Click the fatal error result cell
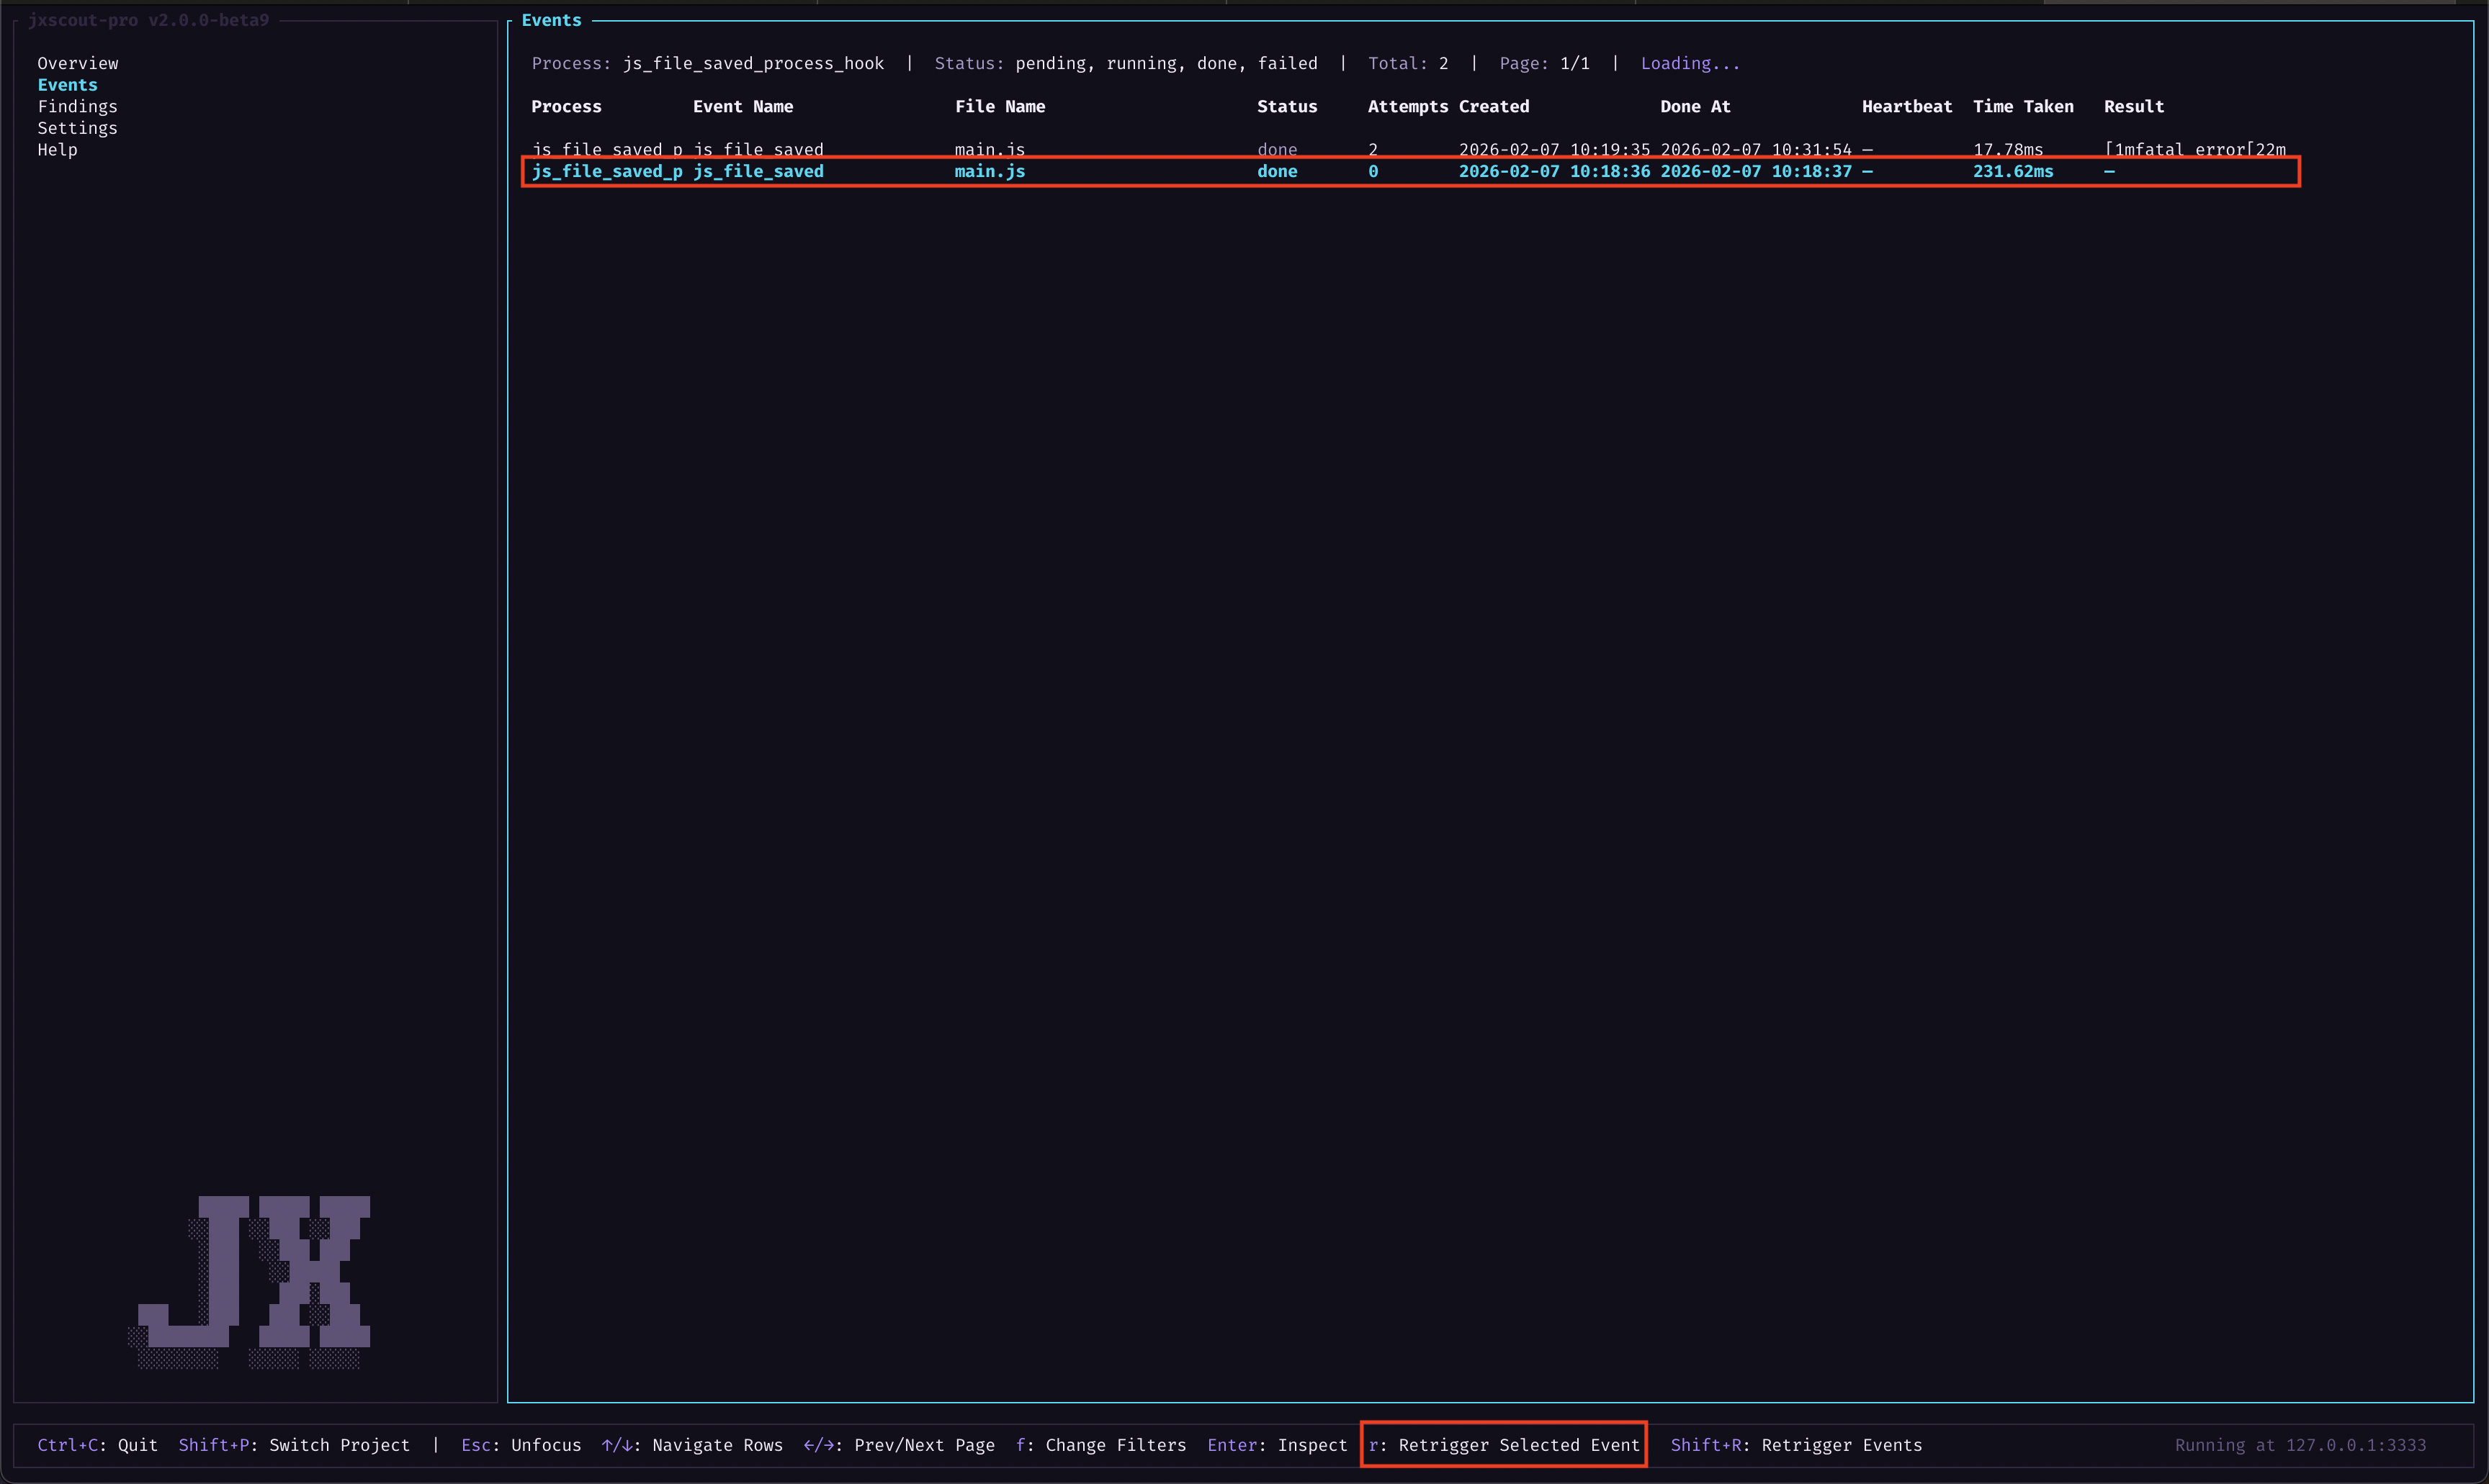Viewport: 2489px width, 1484px height. click(2195, 149)
